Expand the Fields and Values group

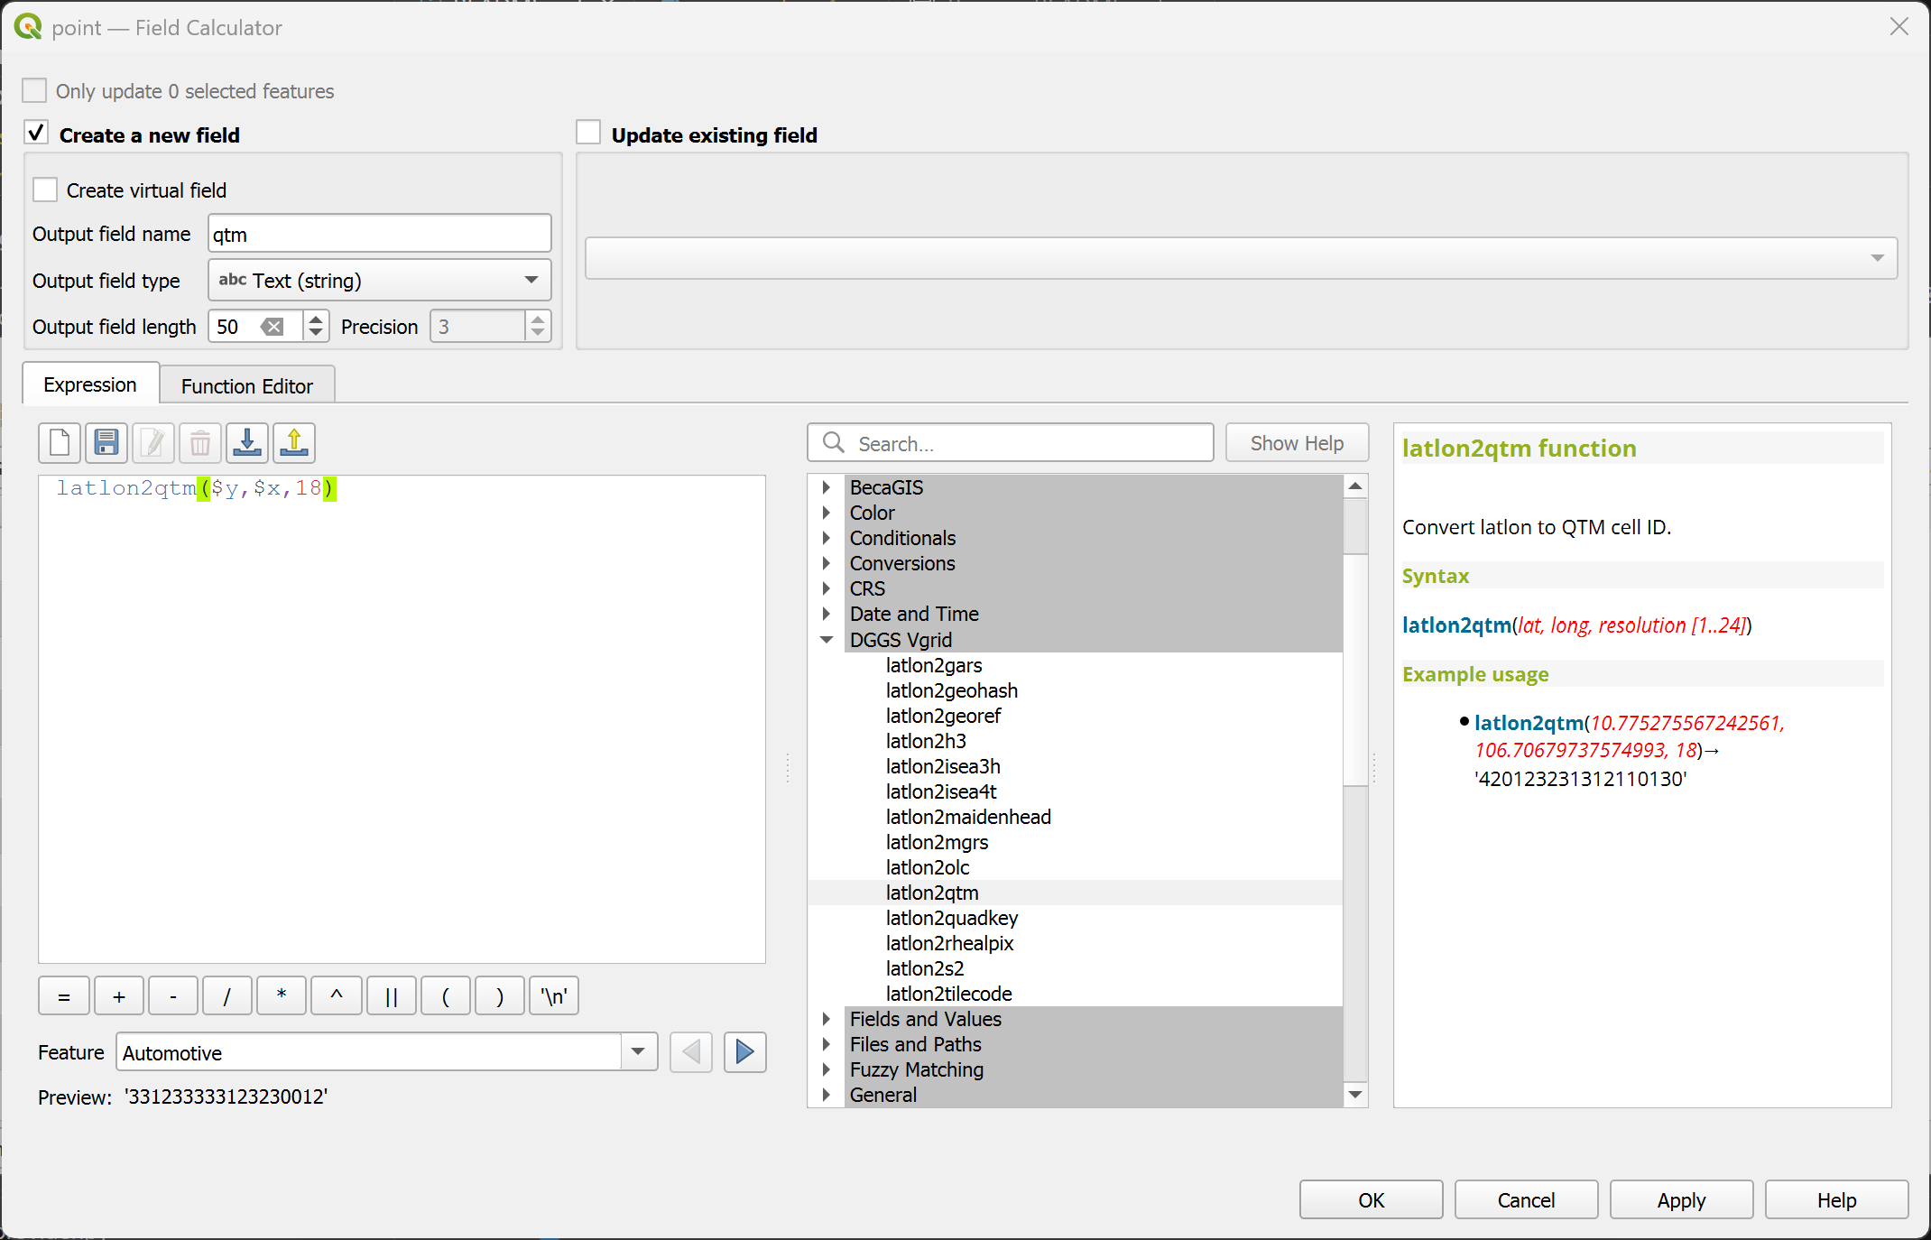tap(827, 1019)
